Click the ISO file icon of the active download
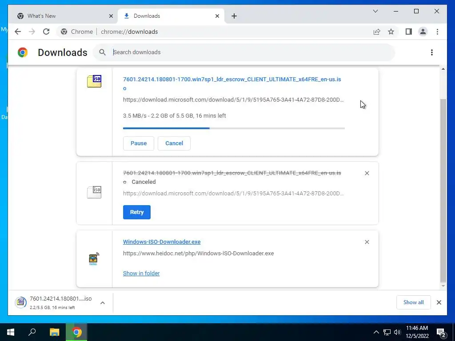 coord(94,81)
